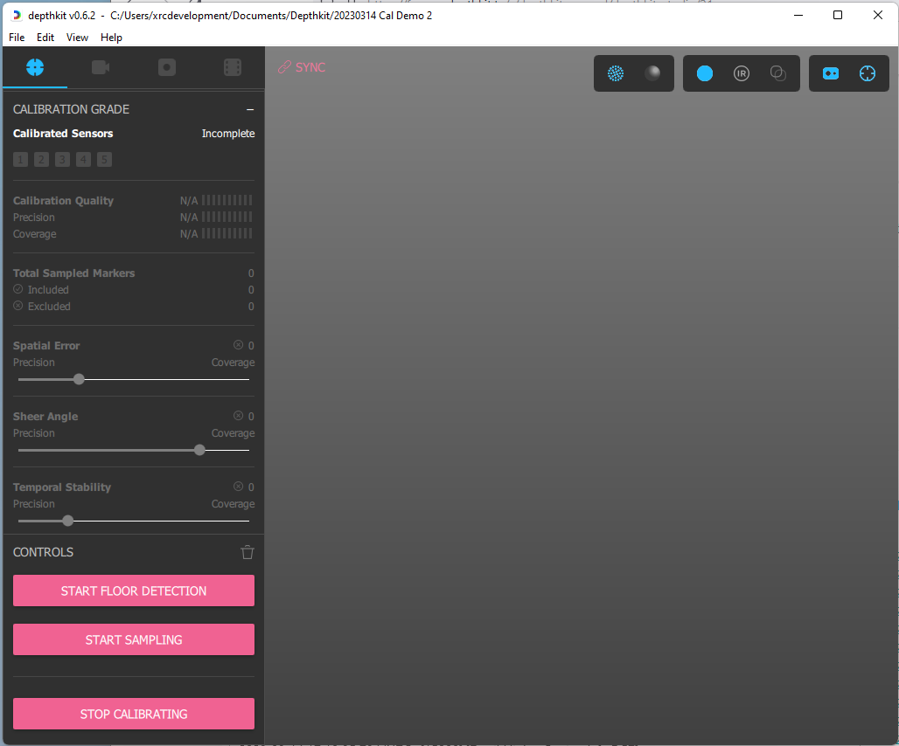Open the File menu
This screenshot has height=746, width=899.
tap(17, 38)
